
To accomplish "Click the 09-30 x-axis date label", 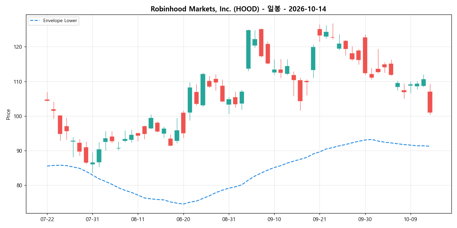I will coord(365,219).
